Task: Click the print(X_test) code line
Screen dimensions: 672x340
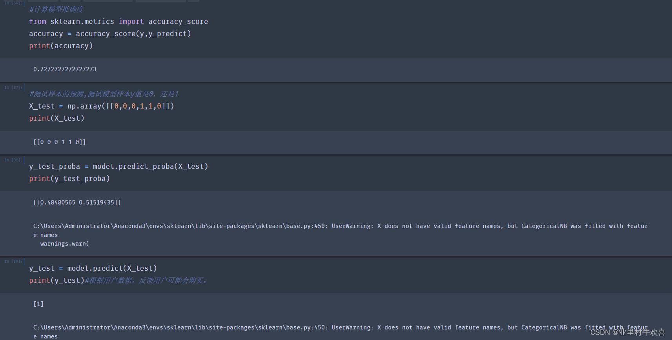Action: tap(56, 118)
